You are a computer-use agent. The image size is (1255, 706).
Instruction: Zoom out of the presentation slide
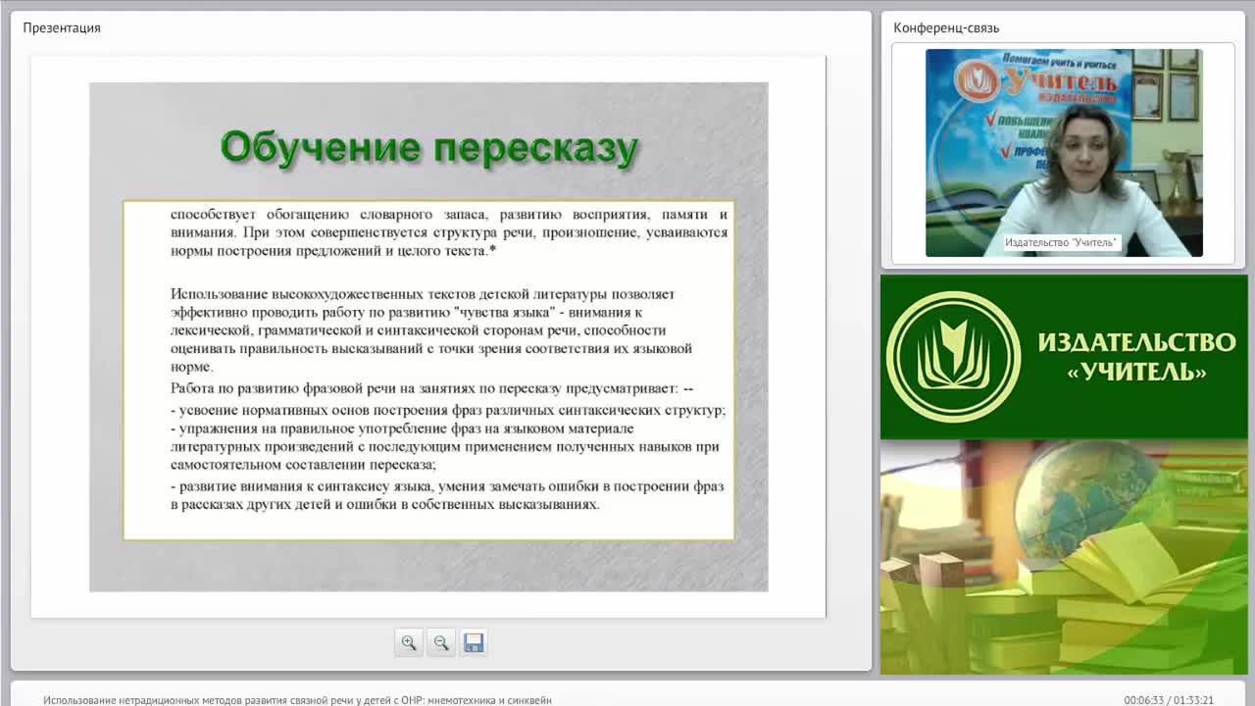click(441, 642)
